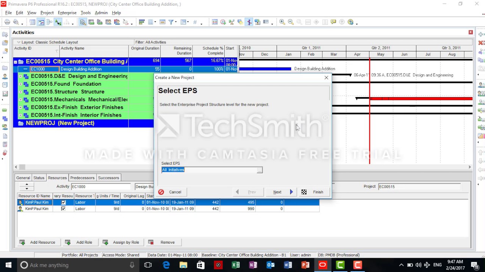Show the Resource Usage Spreadsheet icon
The width and height of the screenshot is (485, 272).
click(108, 22)
